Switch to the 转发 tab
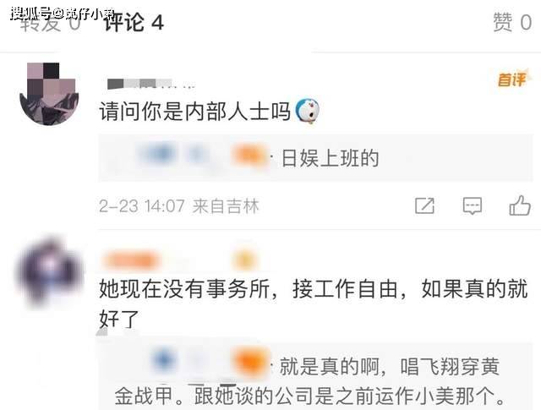The image size is (541, 410). (51, 24)
